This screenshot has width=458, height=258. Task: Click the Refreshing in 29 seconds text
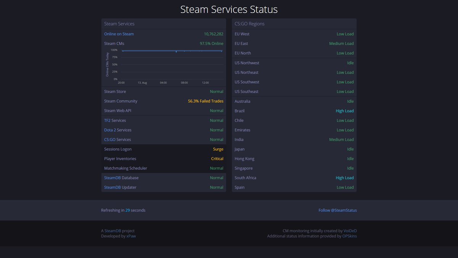123,210
